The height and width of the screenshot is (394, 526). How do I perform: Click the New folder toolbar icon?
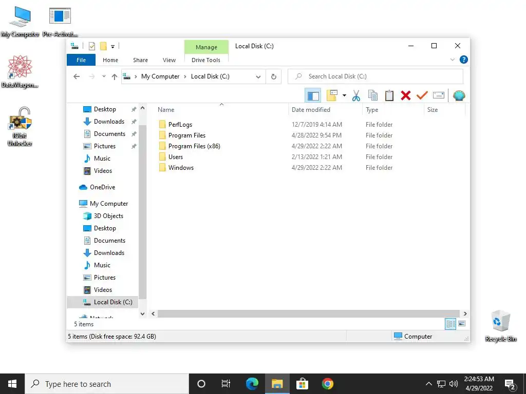pyautogui.click(x=332, y=96)
